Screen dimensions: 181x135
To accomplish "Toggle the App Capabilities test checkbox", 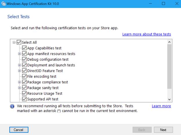I will pyautogui.click(x=24, y=48).
